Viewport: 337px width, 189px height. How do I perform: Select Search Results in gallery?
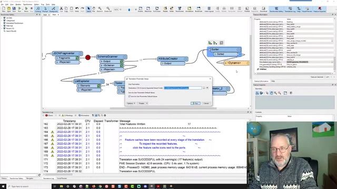(x=11, y=31)
